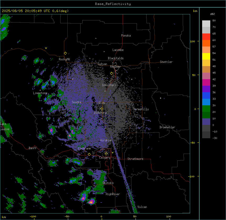This screenshot has height=220, width=226.
Task: Click the 30 dBZ green legend swatch
Action: click(x=206, y=109)
